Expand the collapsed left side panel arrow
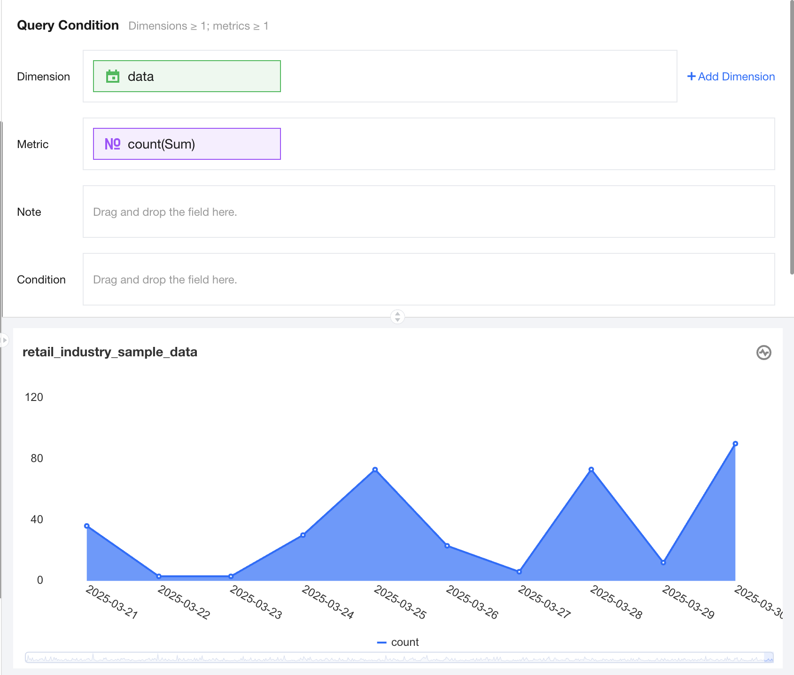This screenshot has height=675, width=794. pyautogui.click(x=4, y=340)
